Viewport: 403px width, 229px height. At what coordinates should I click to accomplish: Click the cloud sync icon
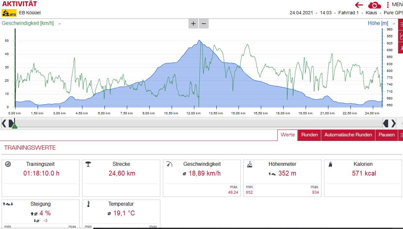pyautogui.click(x=374, y=5)
